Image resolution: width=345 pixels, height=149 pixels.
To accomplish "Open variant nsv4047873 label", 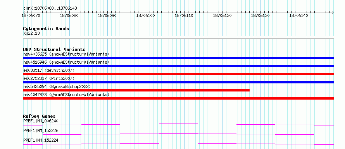I will [x=66, y=95].
